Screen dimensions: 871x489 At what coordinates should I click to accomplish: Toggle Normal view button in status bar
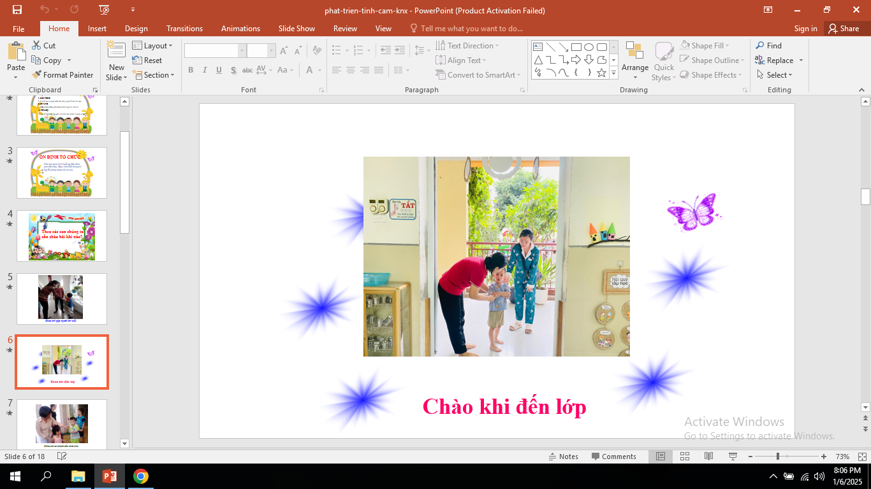[661, 457]
